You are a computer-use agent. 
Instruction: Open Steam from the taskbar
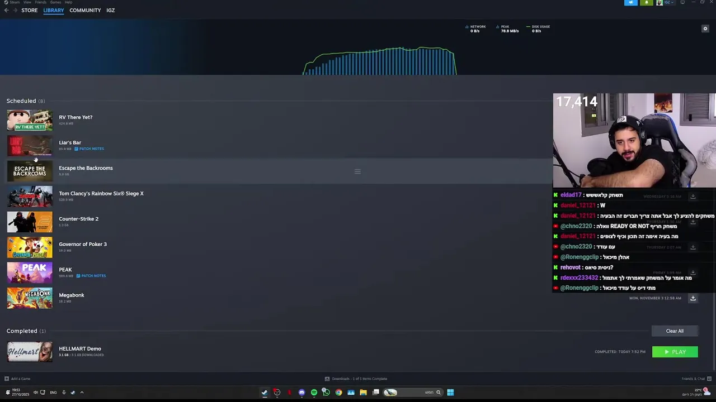tap(265, 393)
